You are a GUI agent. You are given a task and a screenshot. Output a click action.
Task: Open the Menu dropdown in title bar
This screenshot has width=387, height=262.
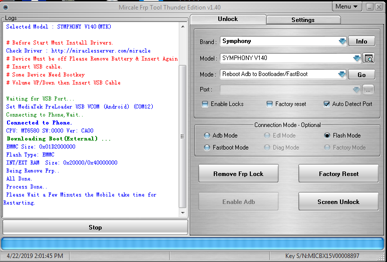coord(346,6)
